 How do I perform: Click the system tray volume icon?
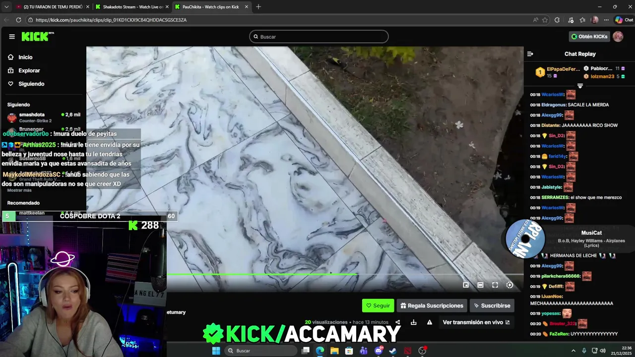point(603,351)
